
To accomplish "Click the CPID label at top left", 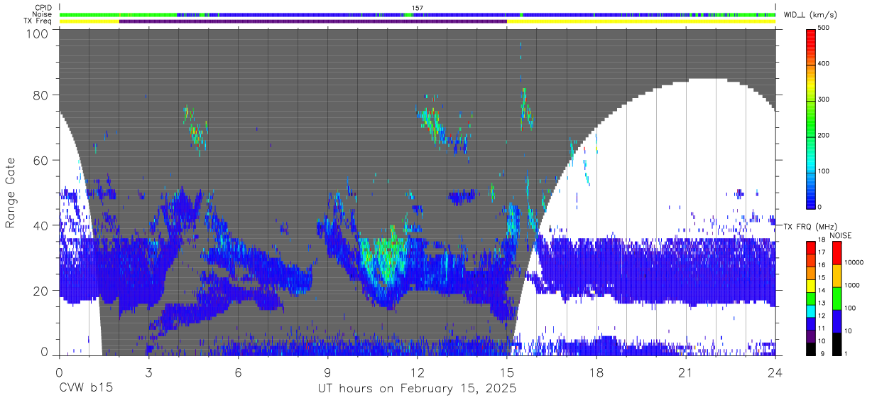I will point(43,8).
